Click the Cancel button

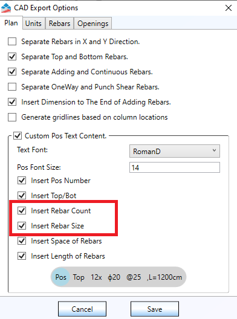click(x=82, y=309)
